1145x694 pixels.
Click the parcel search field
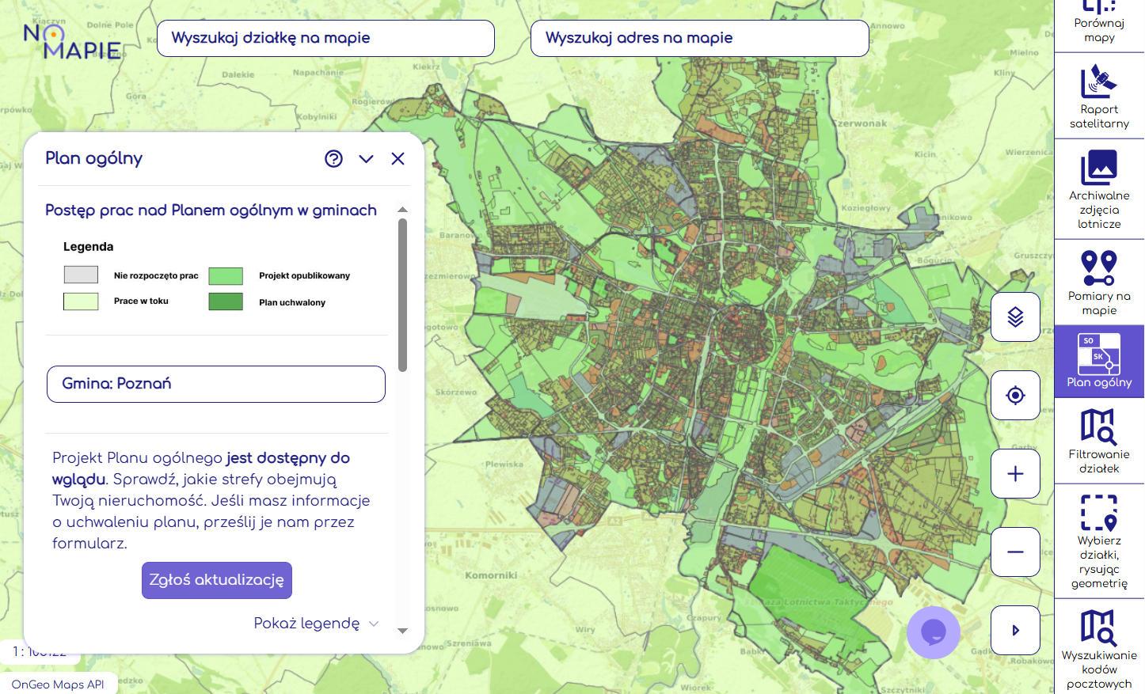[325, 38]
